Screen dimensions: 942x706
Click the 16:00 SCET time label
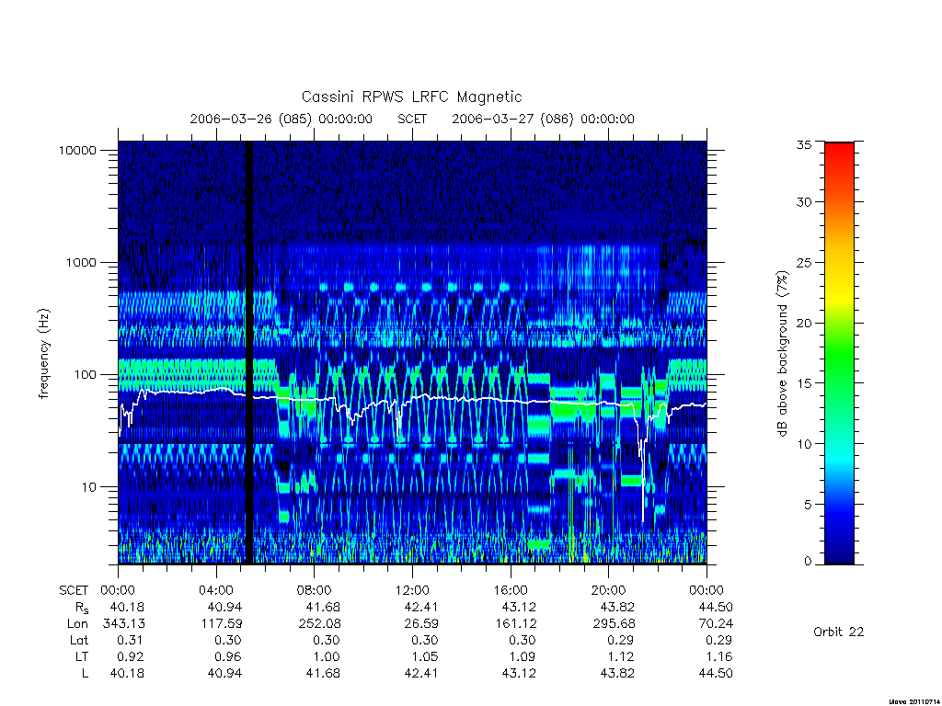tap(510, 591)
